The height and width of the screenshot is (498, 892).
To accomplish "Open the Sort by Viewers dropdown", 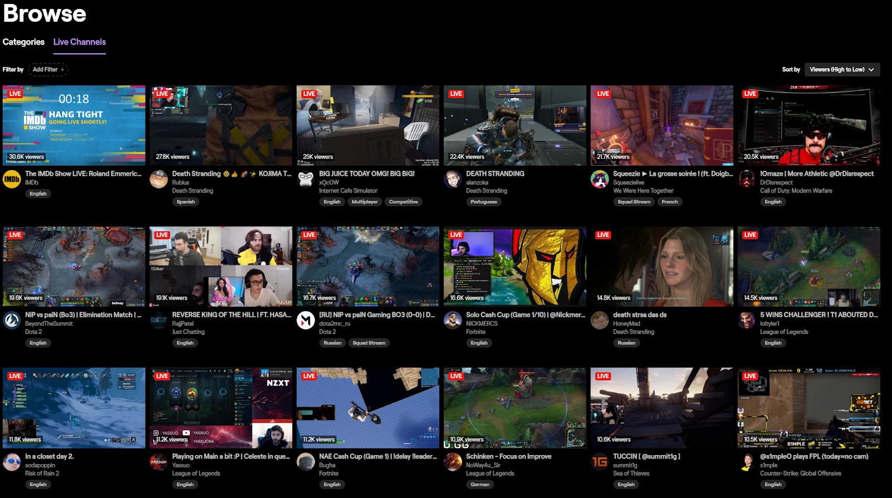I will [x=842, y=70].
